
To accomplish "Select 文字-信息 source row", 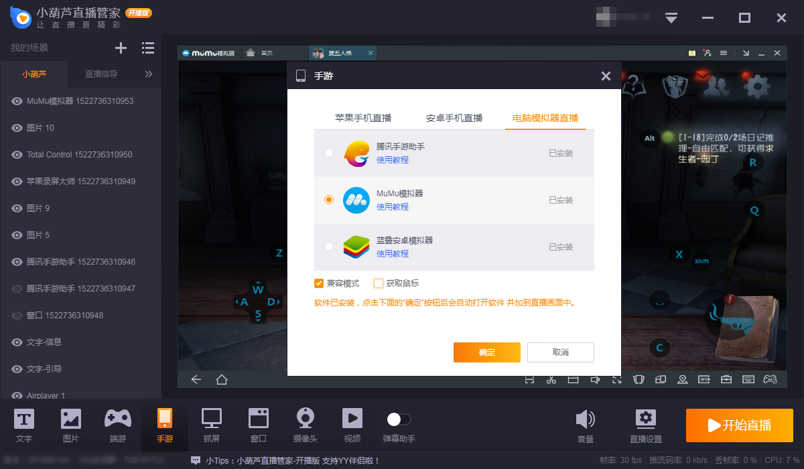I will click(80, 342).
